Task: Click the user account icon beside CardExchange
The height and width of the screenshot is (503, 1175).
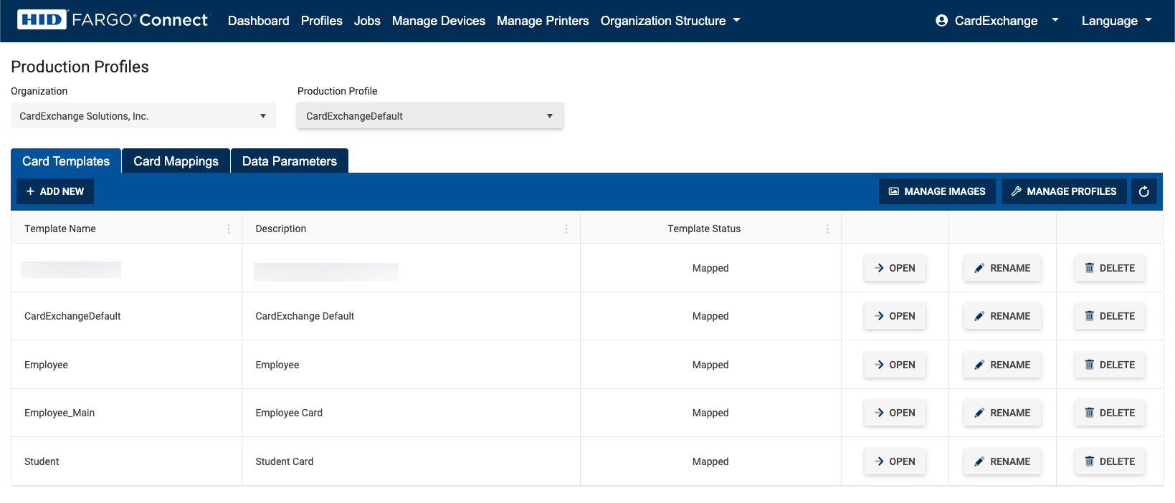Action: click(942, 21)
